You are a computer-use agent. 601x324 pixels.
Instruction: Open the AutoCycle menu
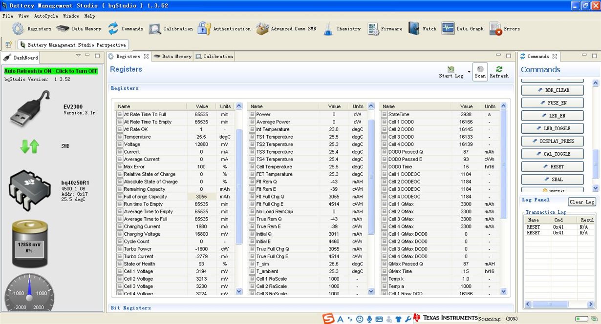click(46, 16)
